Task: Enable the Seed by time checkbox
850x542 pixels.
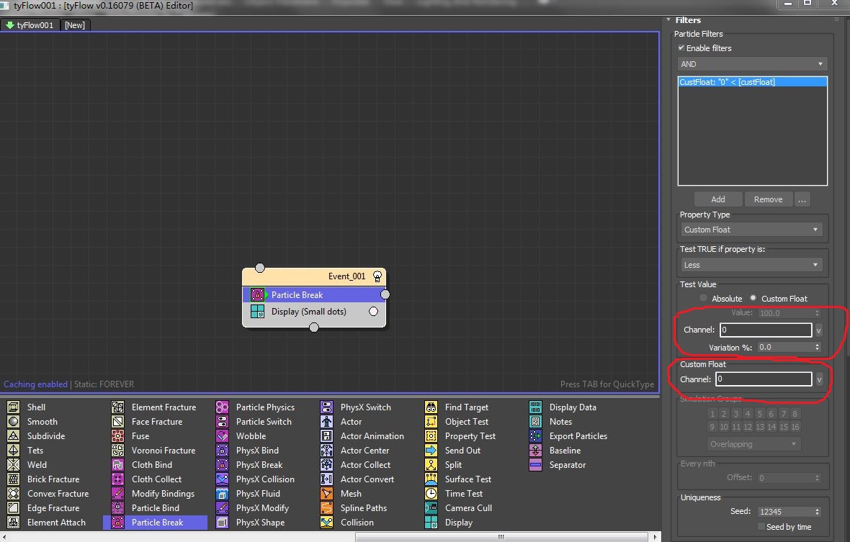Action: pyautogui.click(x=761, y=527)
